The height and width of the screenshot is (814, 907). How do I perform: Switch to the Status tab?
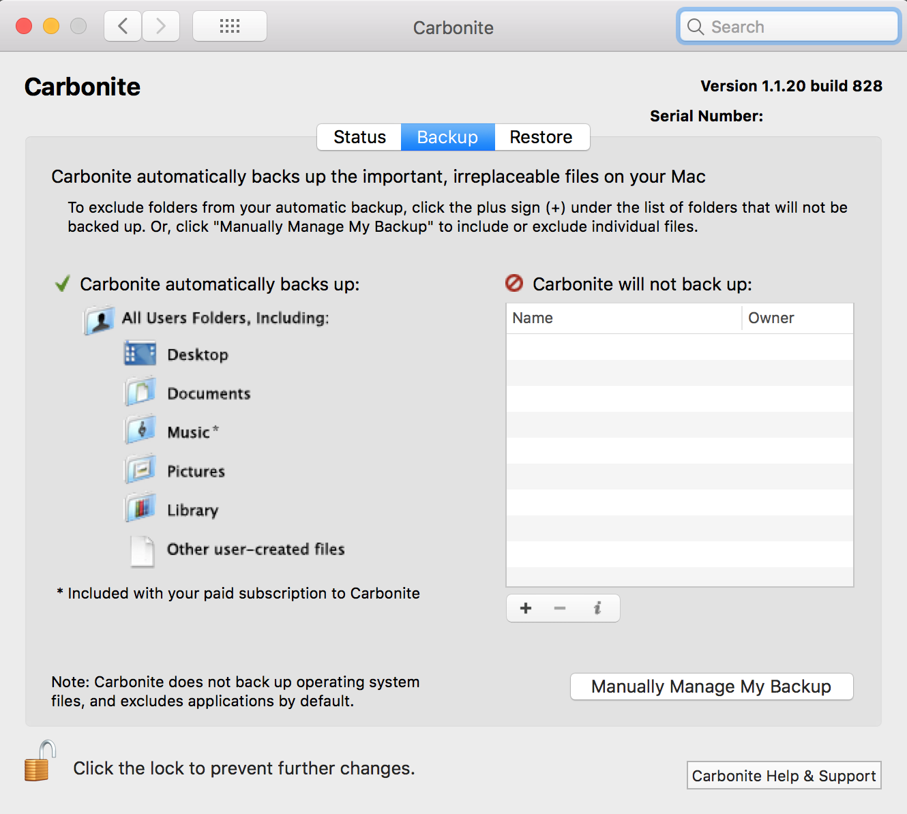(359, 137)
